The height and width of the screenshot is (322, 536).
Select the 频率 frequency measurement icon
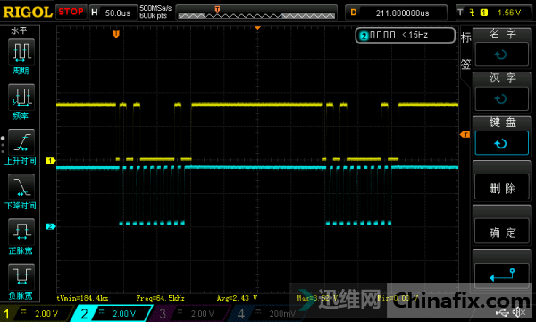point(21,97)
